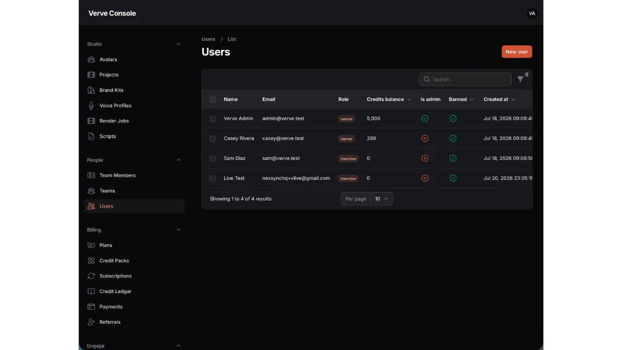This screenshot has height=350, width=622.
Task: Click Live Test's banned status icon
Action: (453, 178)
